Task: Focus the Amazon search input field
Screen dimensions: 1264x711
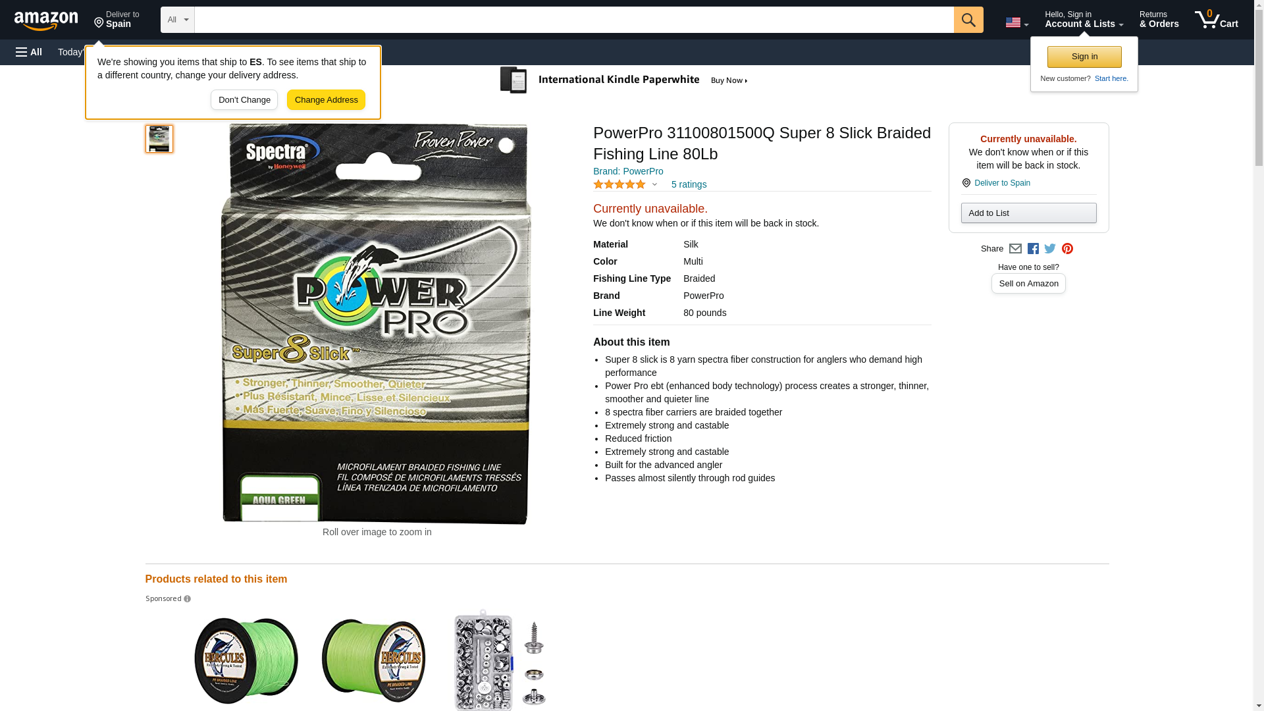Action: pos(574,20)
